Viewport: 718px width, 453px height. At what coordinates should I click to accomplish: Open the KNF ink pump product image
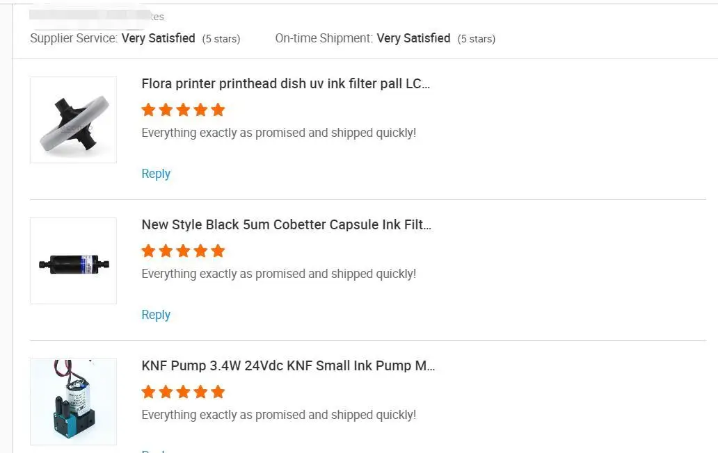click(x=73, y=402)
